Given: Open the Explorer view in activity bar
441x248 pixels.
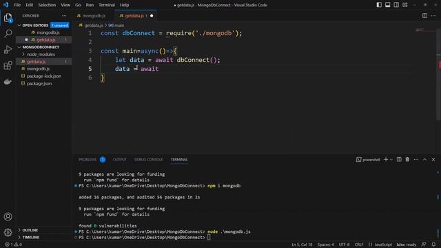Looking at the screenshot, I should coord(8,18).
